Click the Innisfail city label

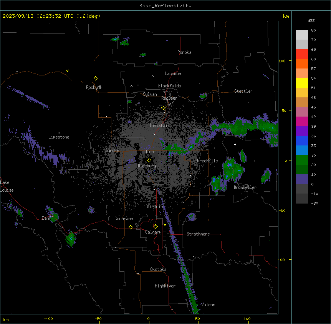click(x=159, y=125)
